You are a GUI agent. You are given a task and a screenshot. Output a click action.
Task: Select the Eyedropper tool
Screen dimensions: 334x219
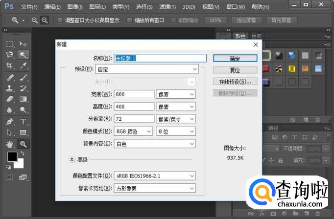[x=23, y=66]
